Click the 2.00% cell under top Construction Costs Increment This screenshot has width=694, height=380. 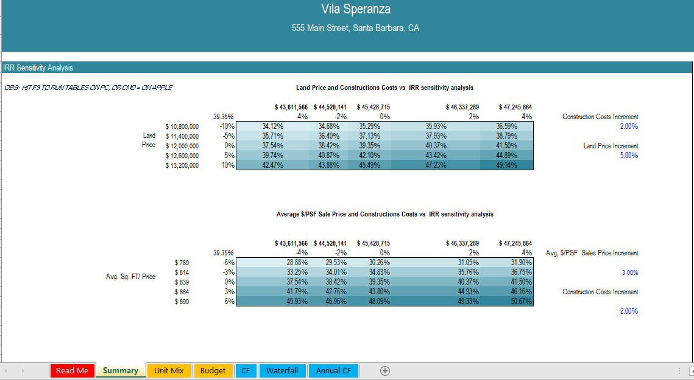[x=629, y=126]
